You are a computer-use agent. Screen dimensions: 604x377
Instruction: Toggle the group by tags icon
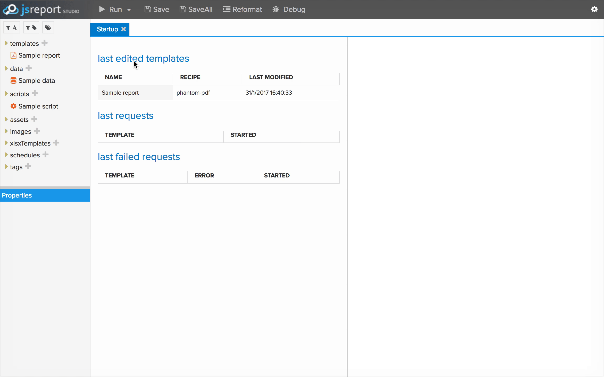click(x=48, y=28)
